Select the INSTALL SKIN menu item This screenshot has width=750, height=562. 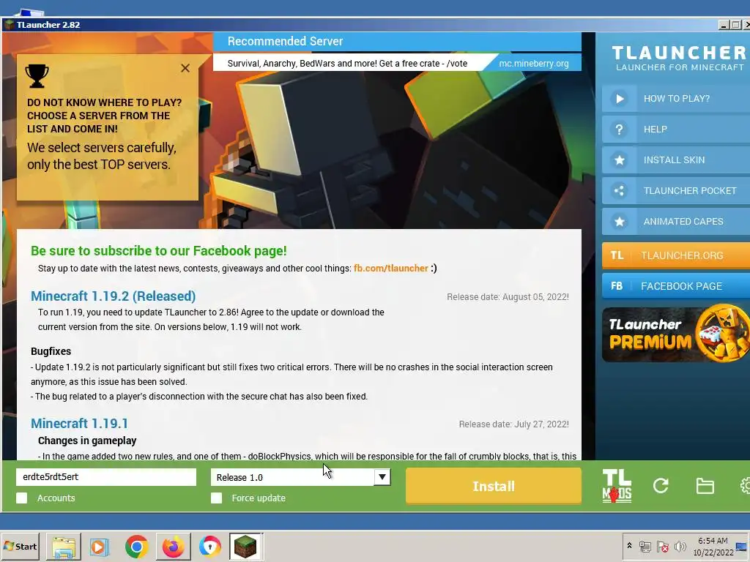[x=676, y=160]
